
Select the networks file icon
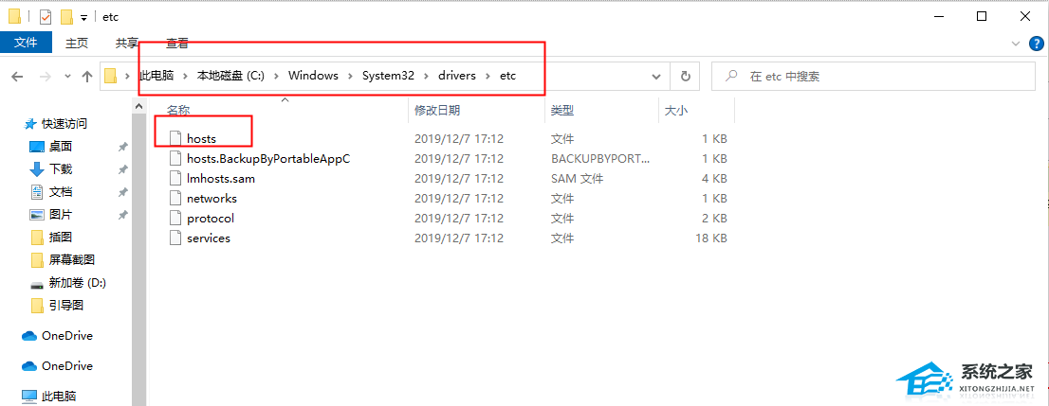[175, 199]
